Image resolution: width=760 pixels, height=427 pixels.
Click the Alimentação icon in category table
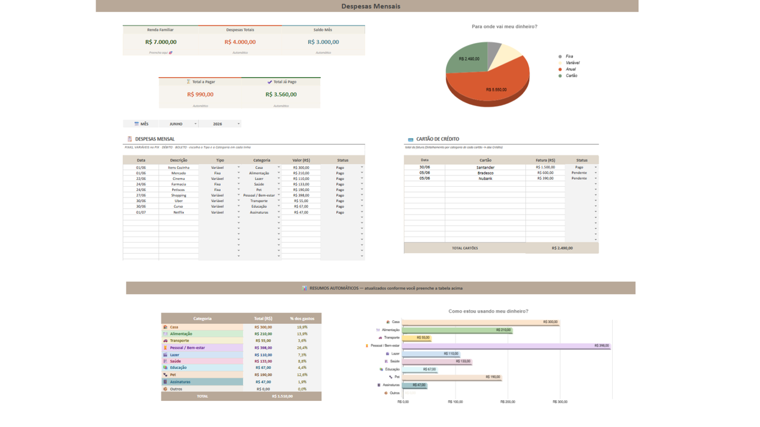pyautogui.click(x=166, y=334)
